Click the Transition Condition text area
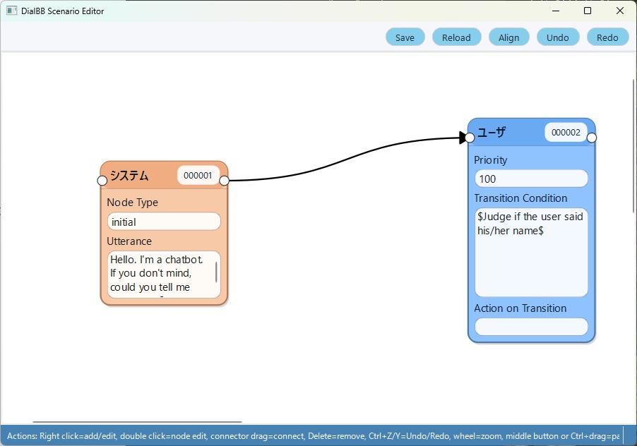 coord(531,253)
